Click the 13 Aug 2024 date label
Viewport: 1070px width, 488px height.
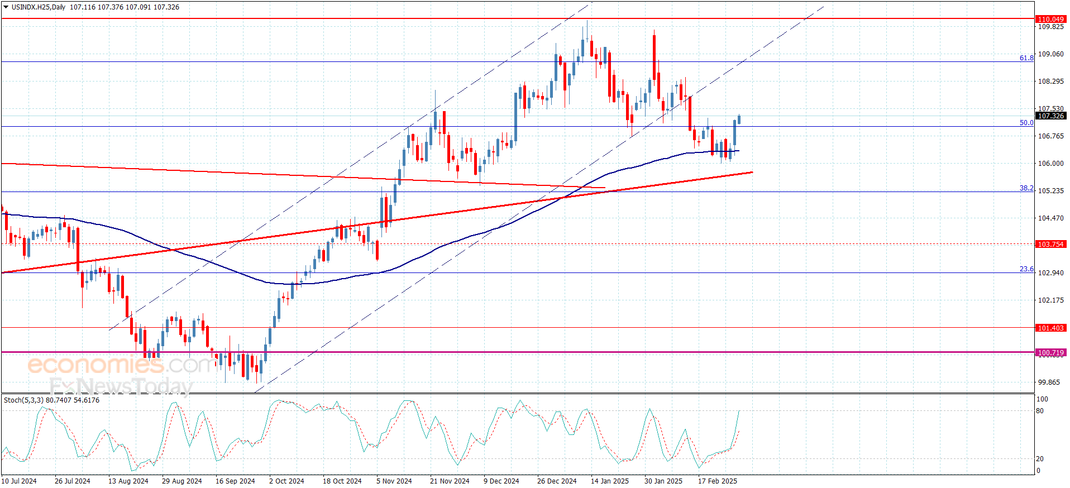click(x=128, y=481)
